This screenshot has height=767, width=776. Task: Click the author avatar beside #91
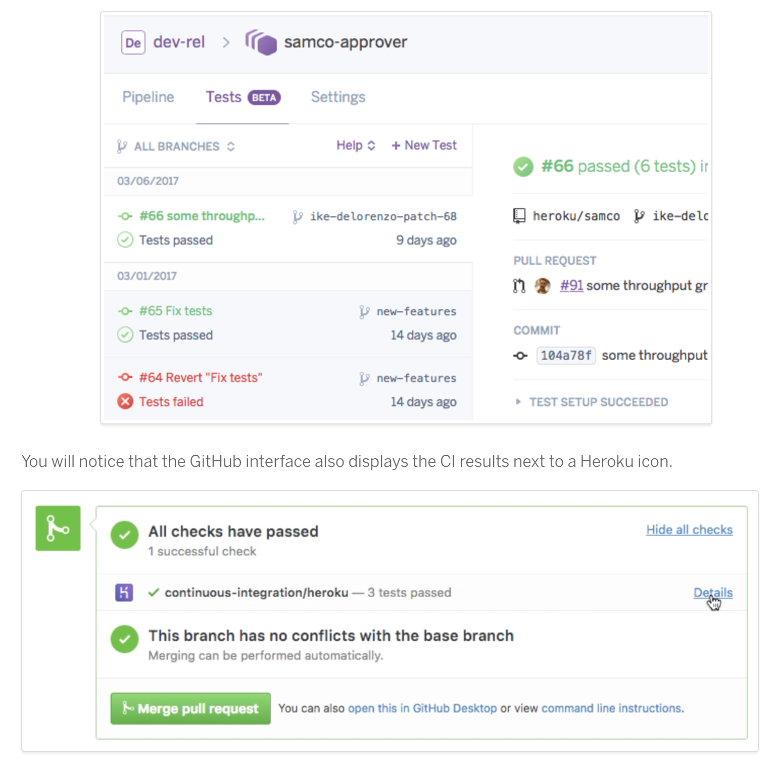[x=543, y=286]
